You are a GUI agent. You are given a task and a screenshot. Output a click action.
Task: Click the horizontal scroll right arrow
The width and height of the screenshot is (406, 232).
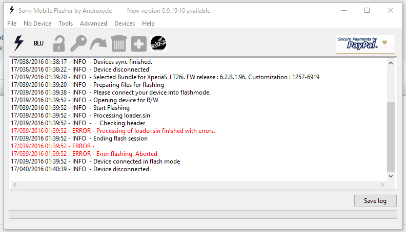(x=382, y=184)
